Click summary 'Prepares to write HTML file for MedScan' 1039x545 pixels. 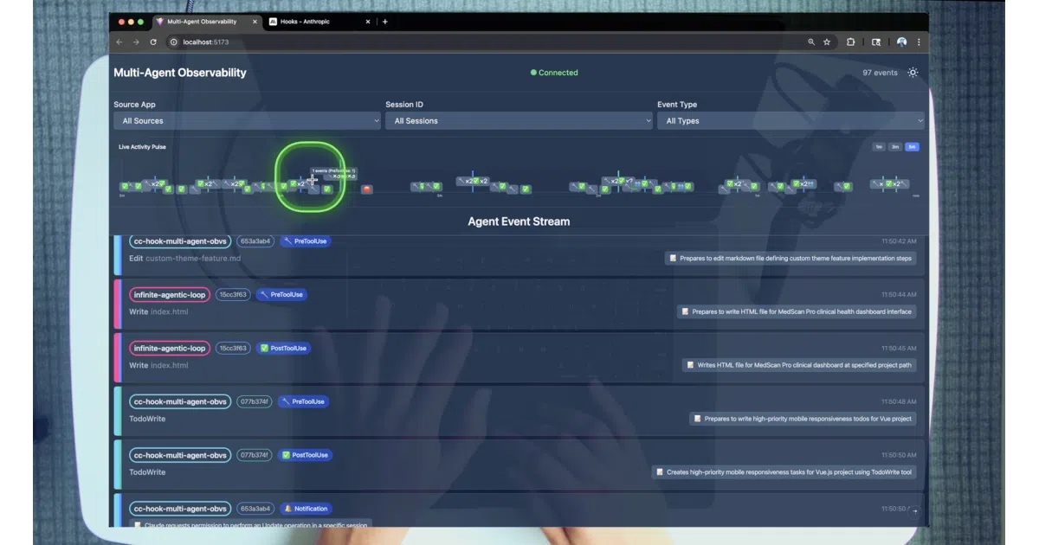pos(797,311)
